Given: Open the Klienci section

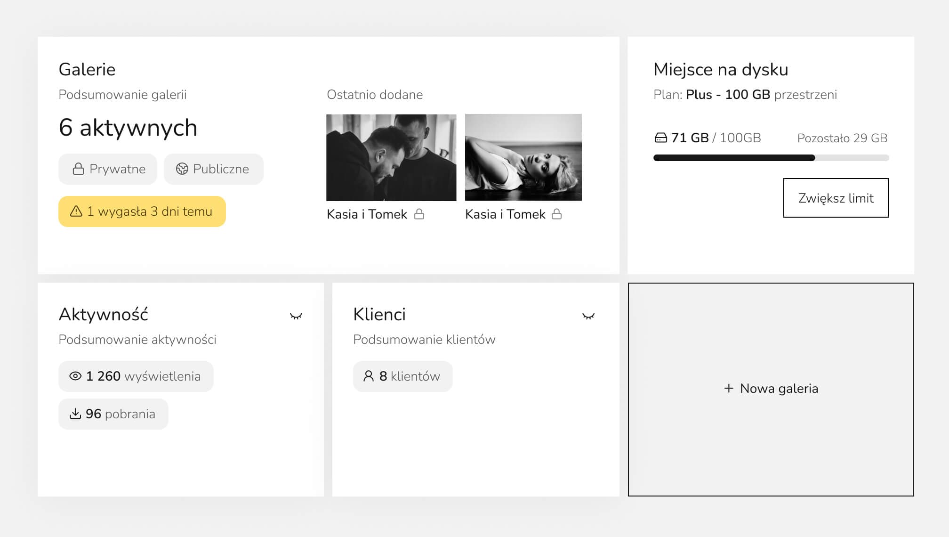Looking at the screenshot, I should pyautogui.click(x=380, y=314).
